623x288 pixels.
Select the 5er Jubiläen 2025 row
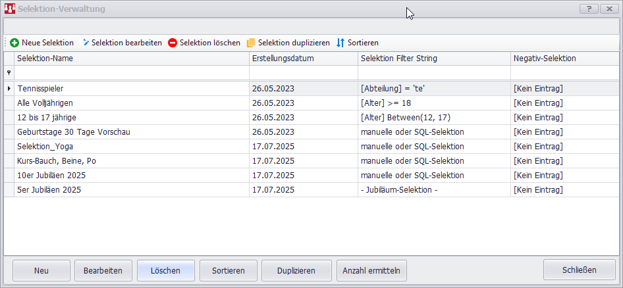tap(132, 190)
